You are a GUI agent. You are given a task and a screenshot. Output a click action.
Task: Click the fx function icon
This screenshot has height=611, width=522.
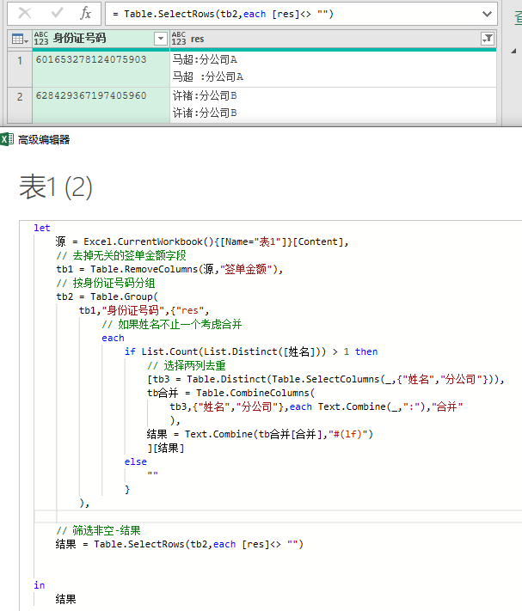[85, 13]
